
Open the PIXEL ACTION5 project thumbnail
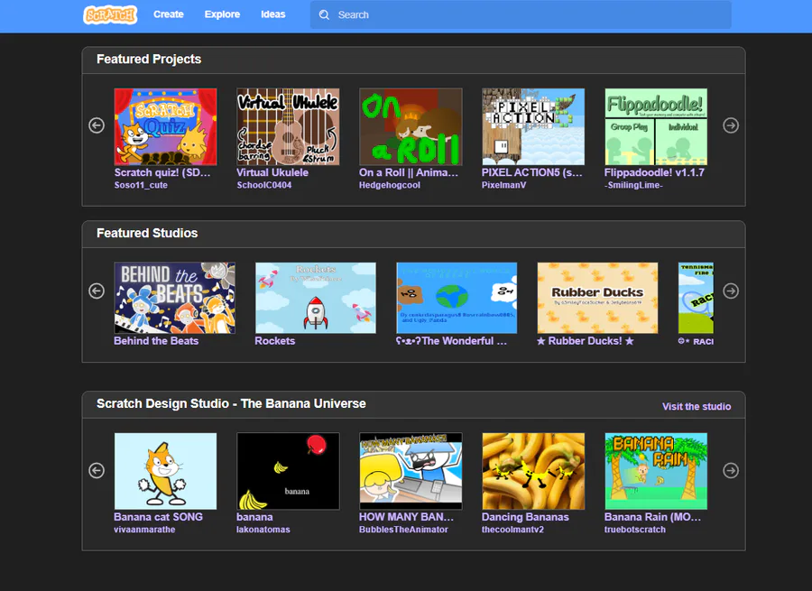(x=533, y=126)
